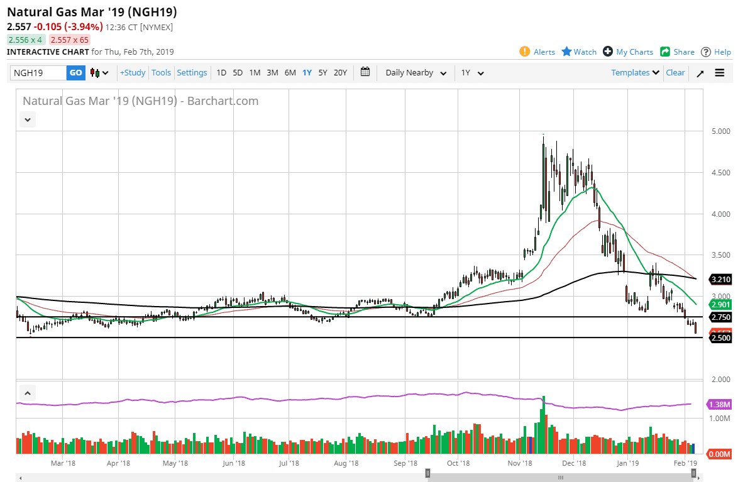Open the candlestick chart type dropdown

(x=99, y=73)
